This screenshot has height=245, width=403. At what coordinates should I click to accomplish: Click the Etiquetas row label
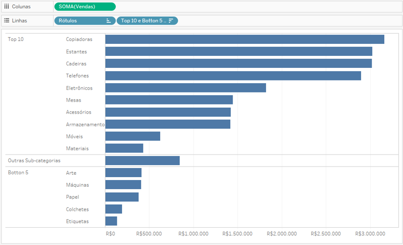[x=77, y=221]
